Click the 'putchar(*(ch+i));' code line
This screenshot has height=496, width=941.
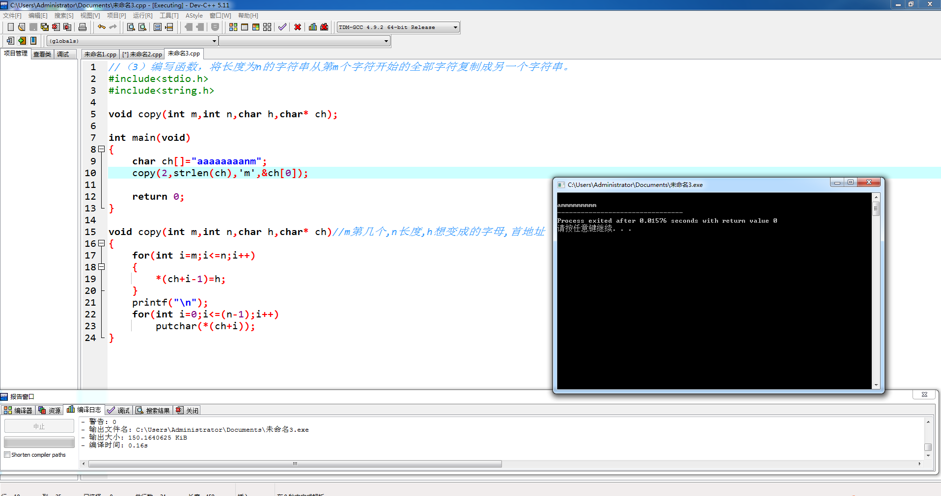(x=205, y=326)
